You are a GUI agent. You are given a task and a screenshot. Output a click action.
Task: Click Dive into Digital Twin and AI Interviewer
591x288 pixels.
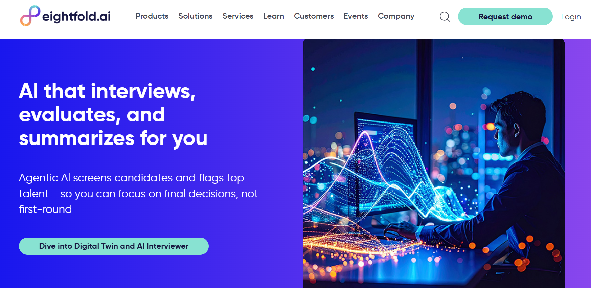(x=114, y=246)
